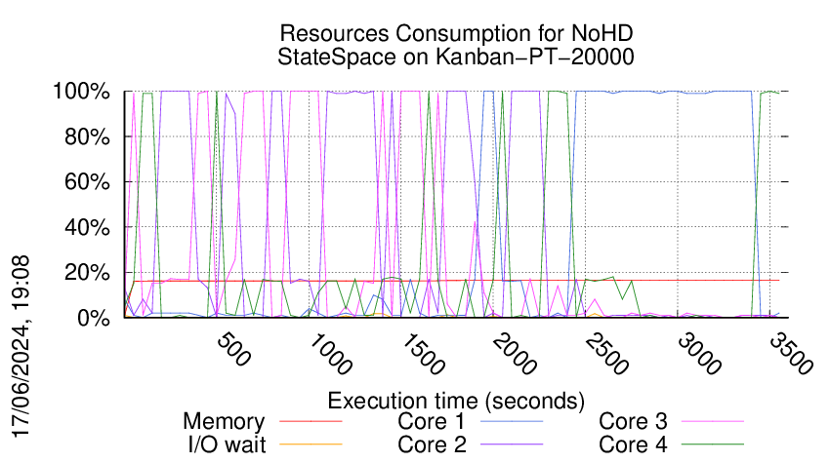The image size is (830, 463).
Task: Click the 3000 x-axis tick label
Action: [699, 354]
